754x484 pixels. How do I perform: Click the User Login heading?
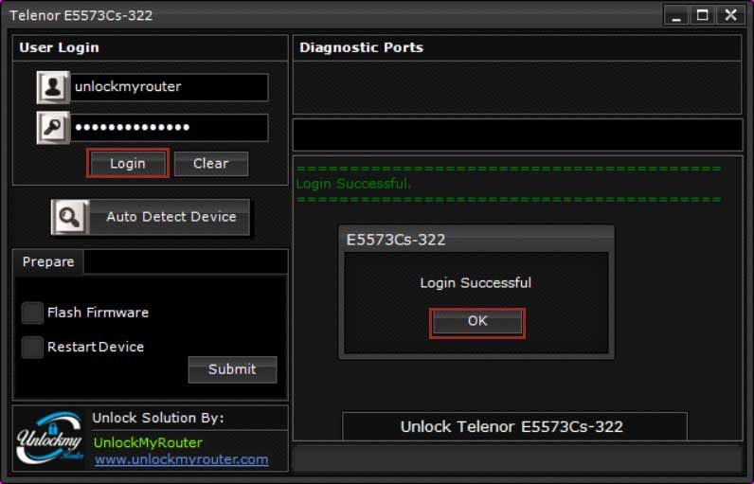tap(59, 47)
